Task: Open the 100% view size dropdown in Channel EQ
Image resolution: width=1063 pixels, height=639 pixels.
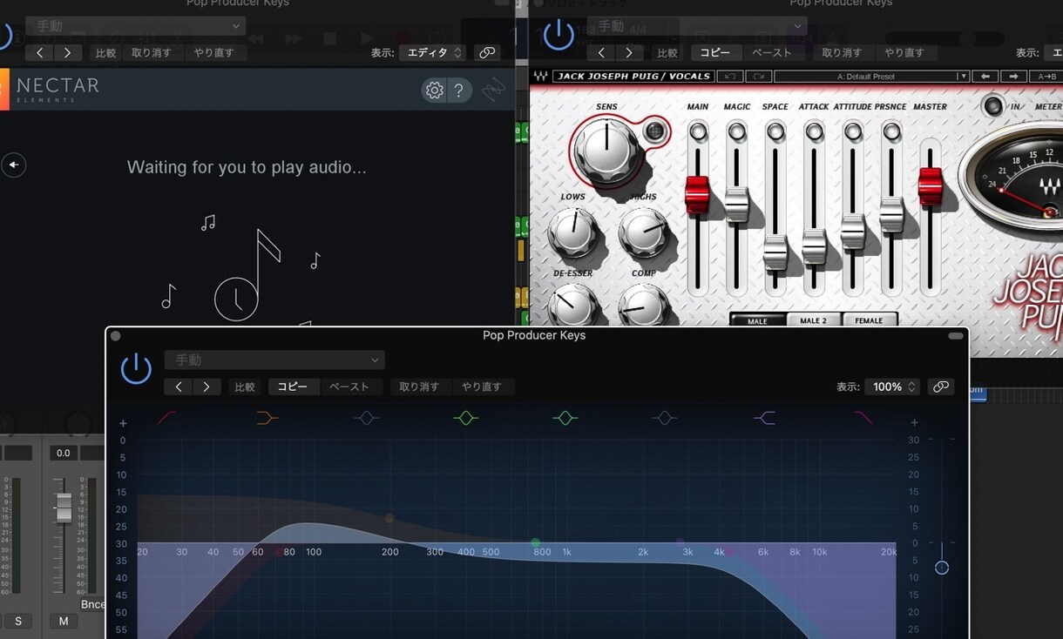Action: click(893, 387)
